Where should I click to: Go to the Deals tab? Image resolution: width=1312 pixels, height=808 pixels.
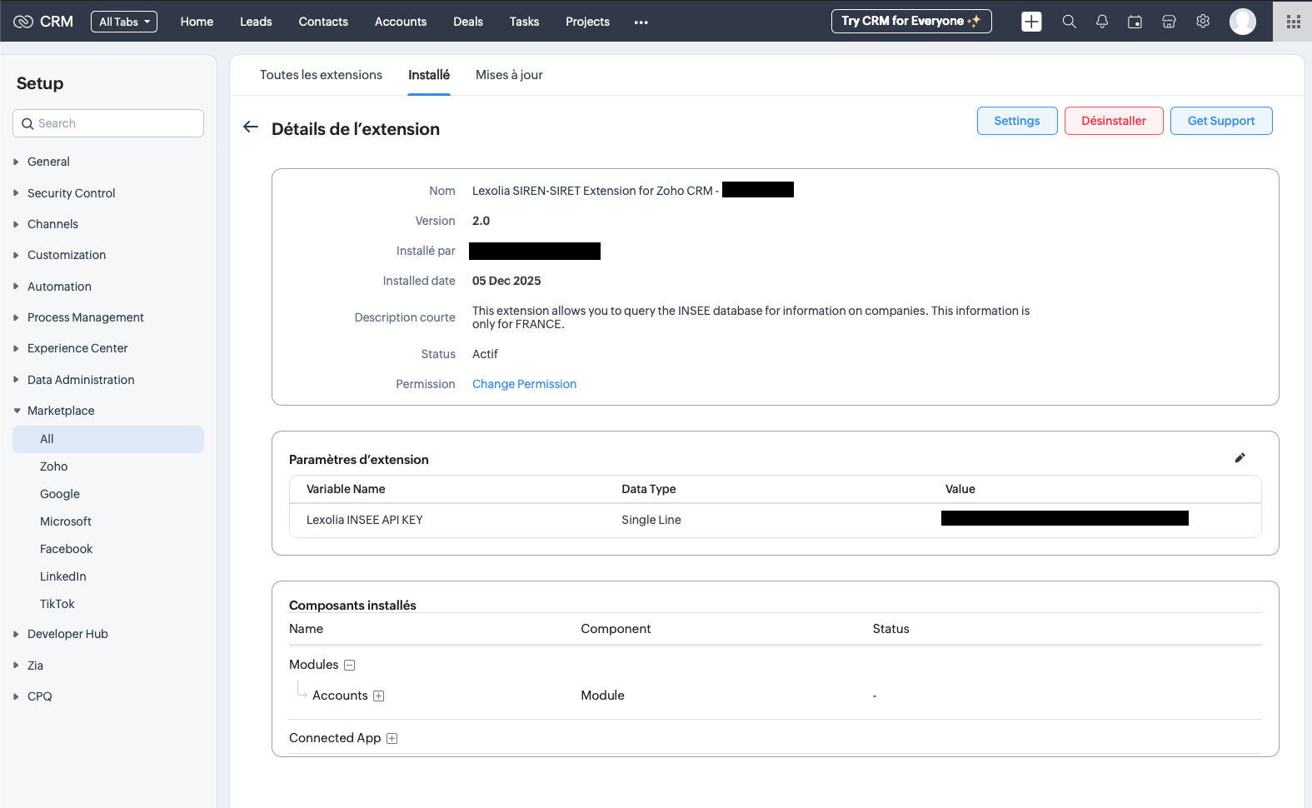(x=468, y=22)
